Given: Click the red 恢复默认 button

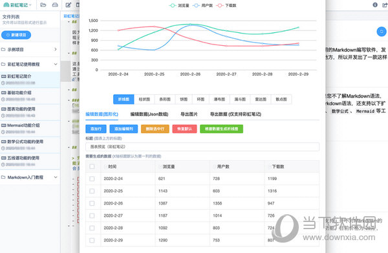Looking at the screenshot, I should 184,128.
